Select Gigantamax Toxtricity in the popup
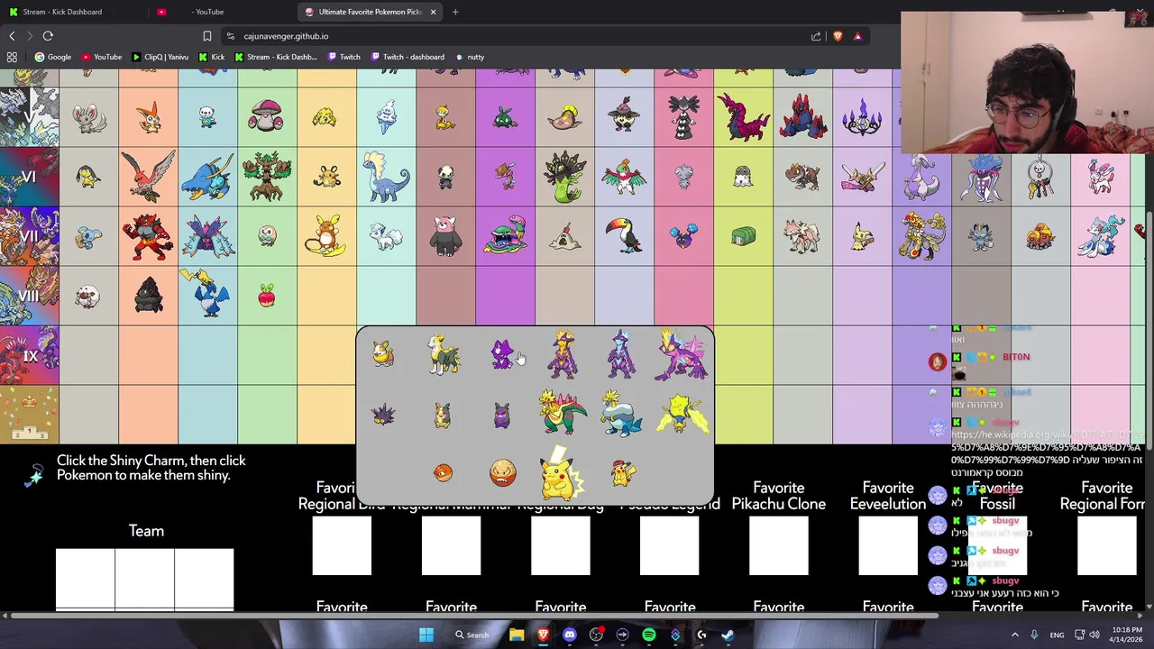The height and width of the screenshot is (649, 1154). 682,355
